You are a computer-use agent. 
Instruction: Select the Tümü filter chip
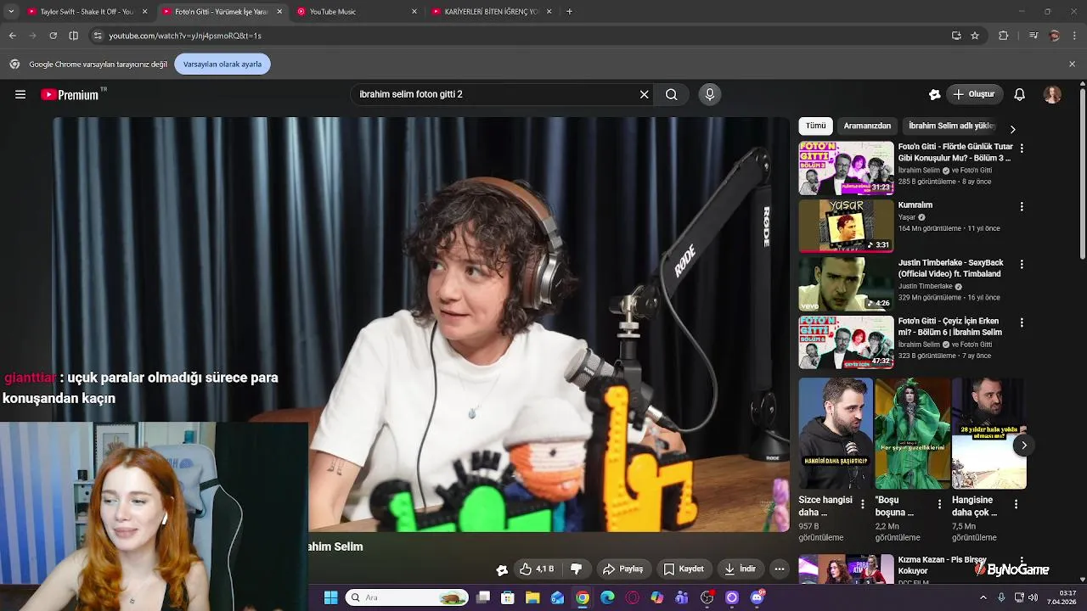coord(815,126)
